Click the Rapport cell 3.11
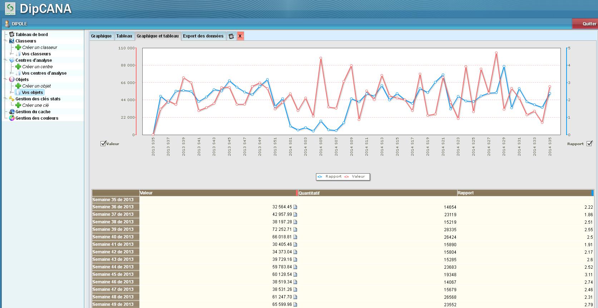The width and height of the screenshot is (598, 308). pos(589,275)
